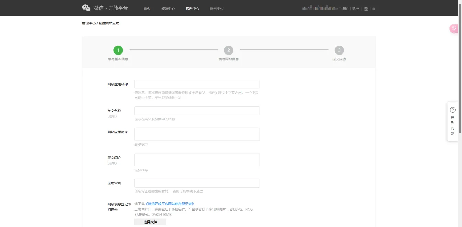Click the 选择文件 upload button
The width and height of the screenshot is (462, 227).
coord(150,222)
